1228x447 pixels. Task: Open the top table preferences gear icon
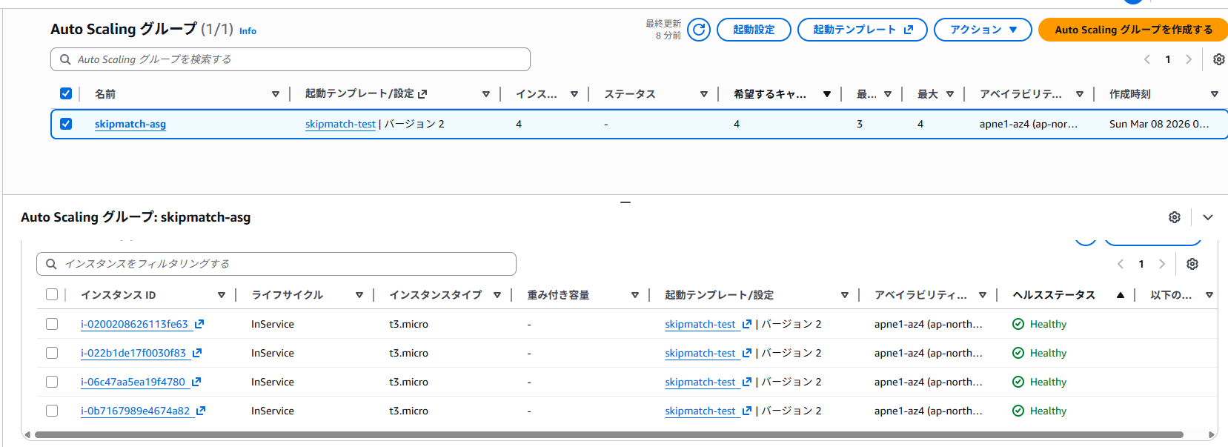pos(1218,59)
